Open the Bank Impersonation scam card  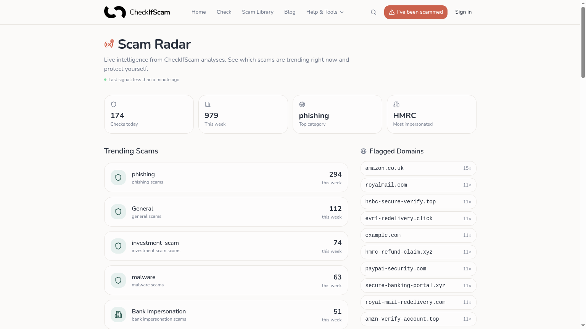226,315
